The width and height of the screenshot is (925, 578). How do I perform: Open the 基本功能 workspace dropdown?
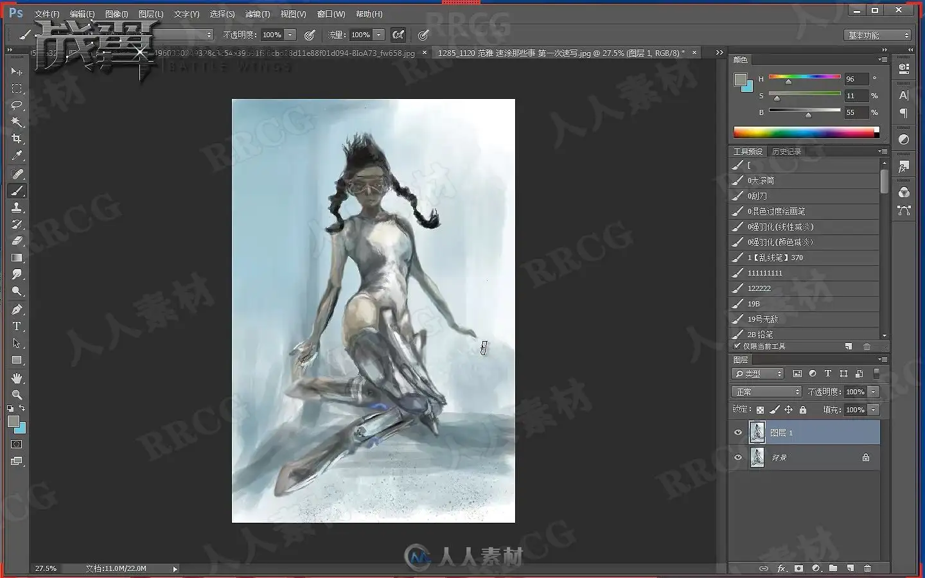coord(877,35)
